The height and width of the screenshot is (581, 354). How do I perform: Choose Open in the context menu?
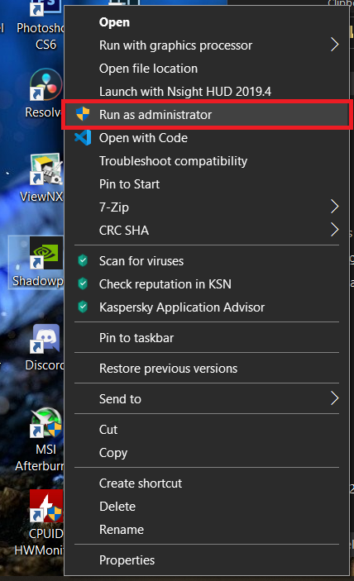pos(207,22)
